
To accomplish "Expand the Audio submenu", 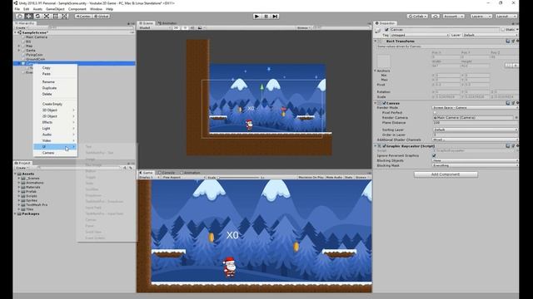I will tap(55, 135).
